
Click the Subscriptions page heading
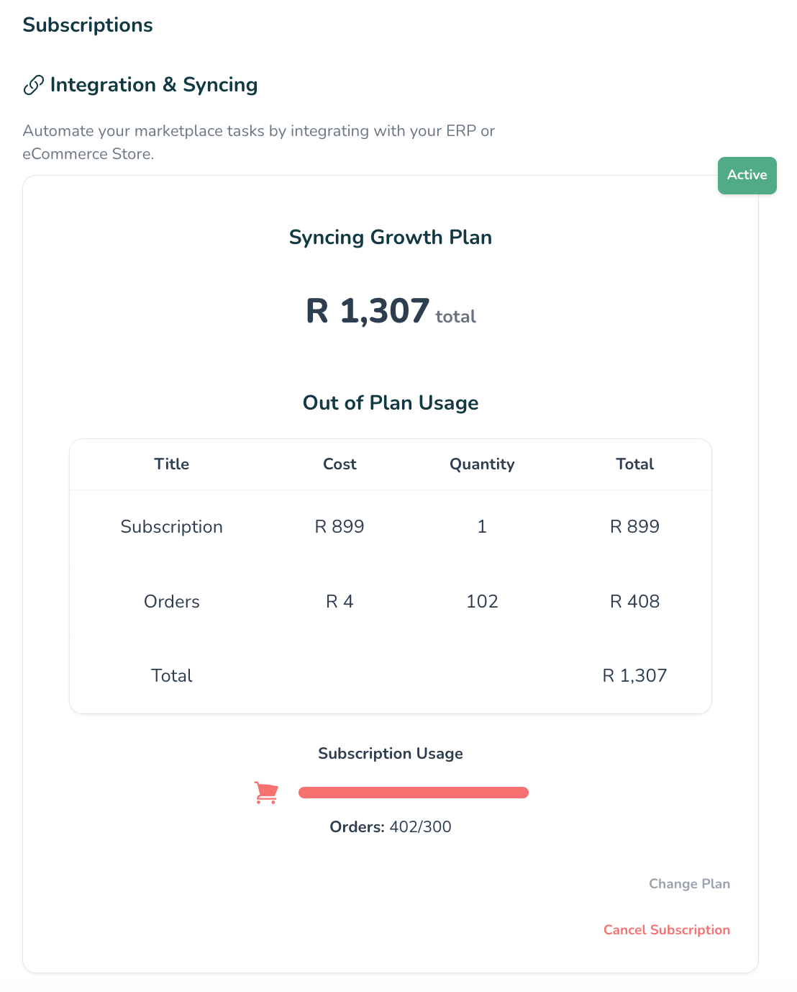tap(88, 25)
